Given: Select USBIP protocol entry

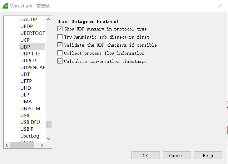Looking at the screenshot, I should point(27,129).
